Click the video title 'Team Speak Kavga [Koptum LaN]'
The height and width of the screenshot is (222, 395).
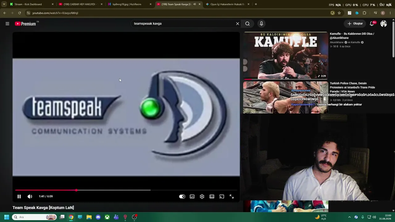(x=43, y=208)
